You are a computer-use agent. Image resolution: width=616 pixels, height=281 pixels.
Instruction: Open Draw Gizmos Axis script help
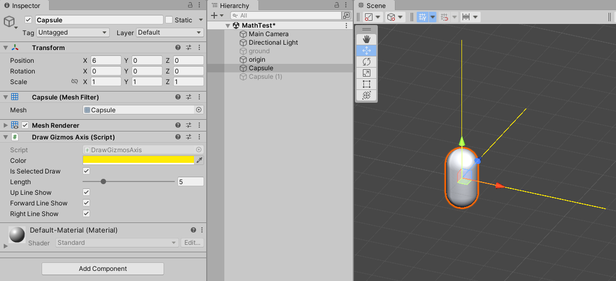178,137
